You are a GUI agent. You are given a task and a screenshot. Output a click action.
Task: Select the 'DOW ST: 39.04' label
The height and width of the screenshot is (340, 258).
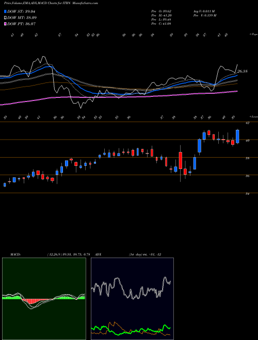coord(21,11)
